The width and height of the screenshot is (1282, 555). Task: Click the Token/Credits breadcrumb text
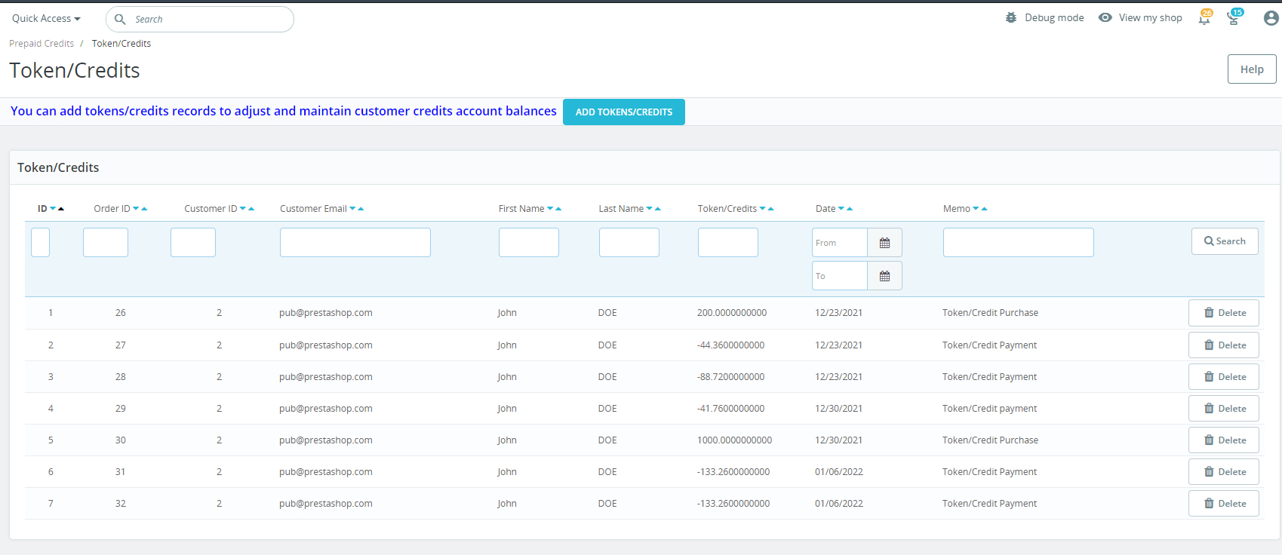click(121, 44)
